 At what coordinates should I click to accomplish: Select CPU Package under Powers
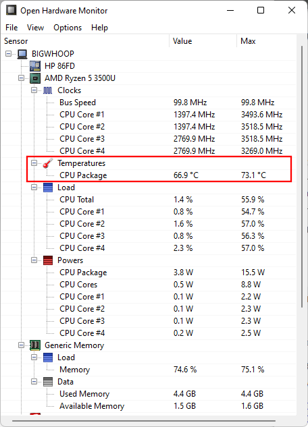pyautogui.click(x=149, y=273)
